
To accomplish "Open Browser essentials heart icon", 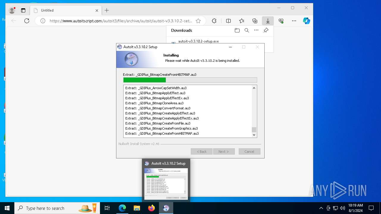I will pos(281,21).
